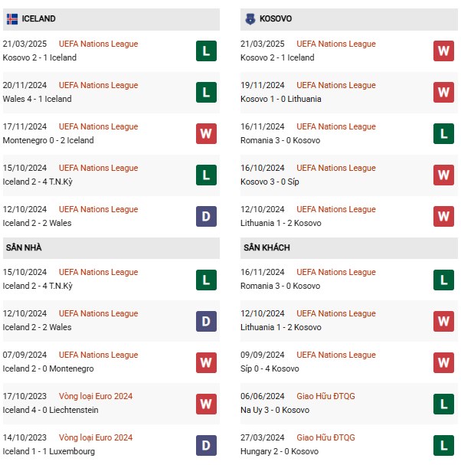Click L badge for Hungary 2-0 Kosovo
Screen dimensions: 461x465
tap(443, 445)
